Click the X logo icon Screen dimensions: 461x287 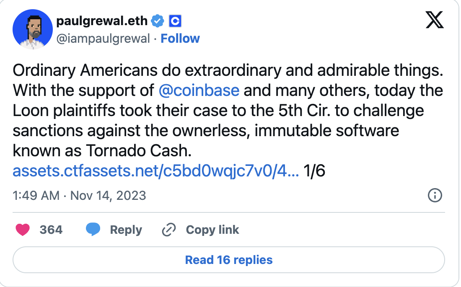(x=434, y=21)
